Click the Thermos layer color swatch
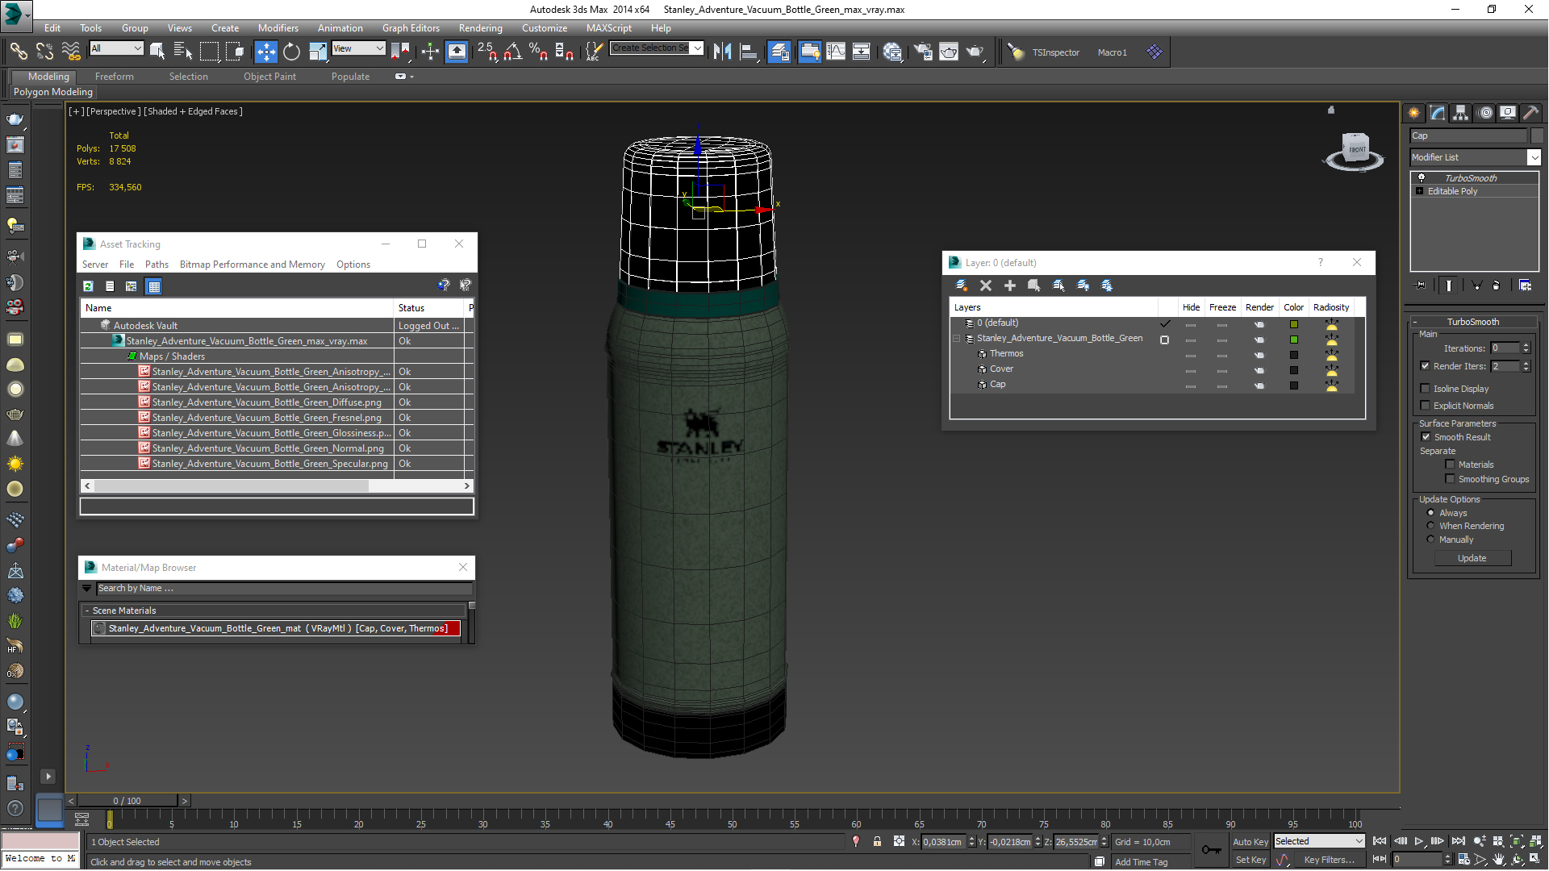The image size is (1549, 871). [1293, 355]
